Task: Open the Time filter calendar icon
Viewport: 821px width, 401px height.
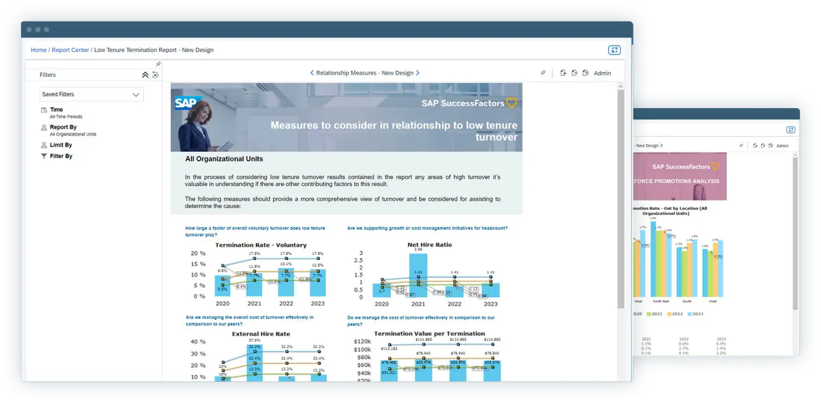Action: click(x=44, y=110)
